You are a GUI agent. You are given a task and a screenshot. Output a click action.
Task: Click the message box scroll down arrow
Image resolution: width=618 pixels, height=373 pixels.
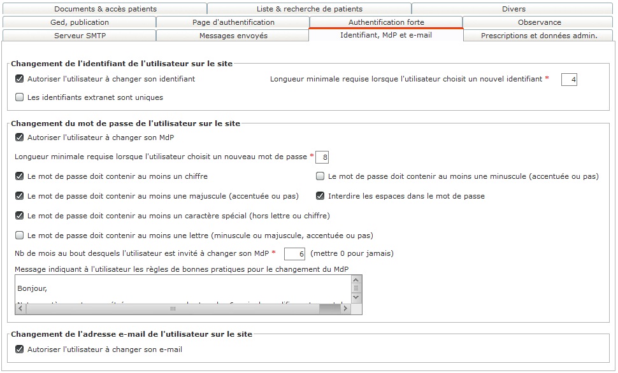click(356, 297)
